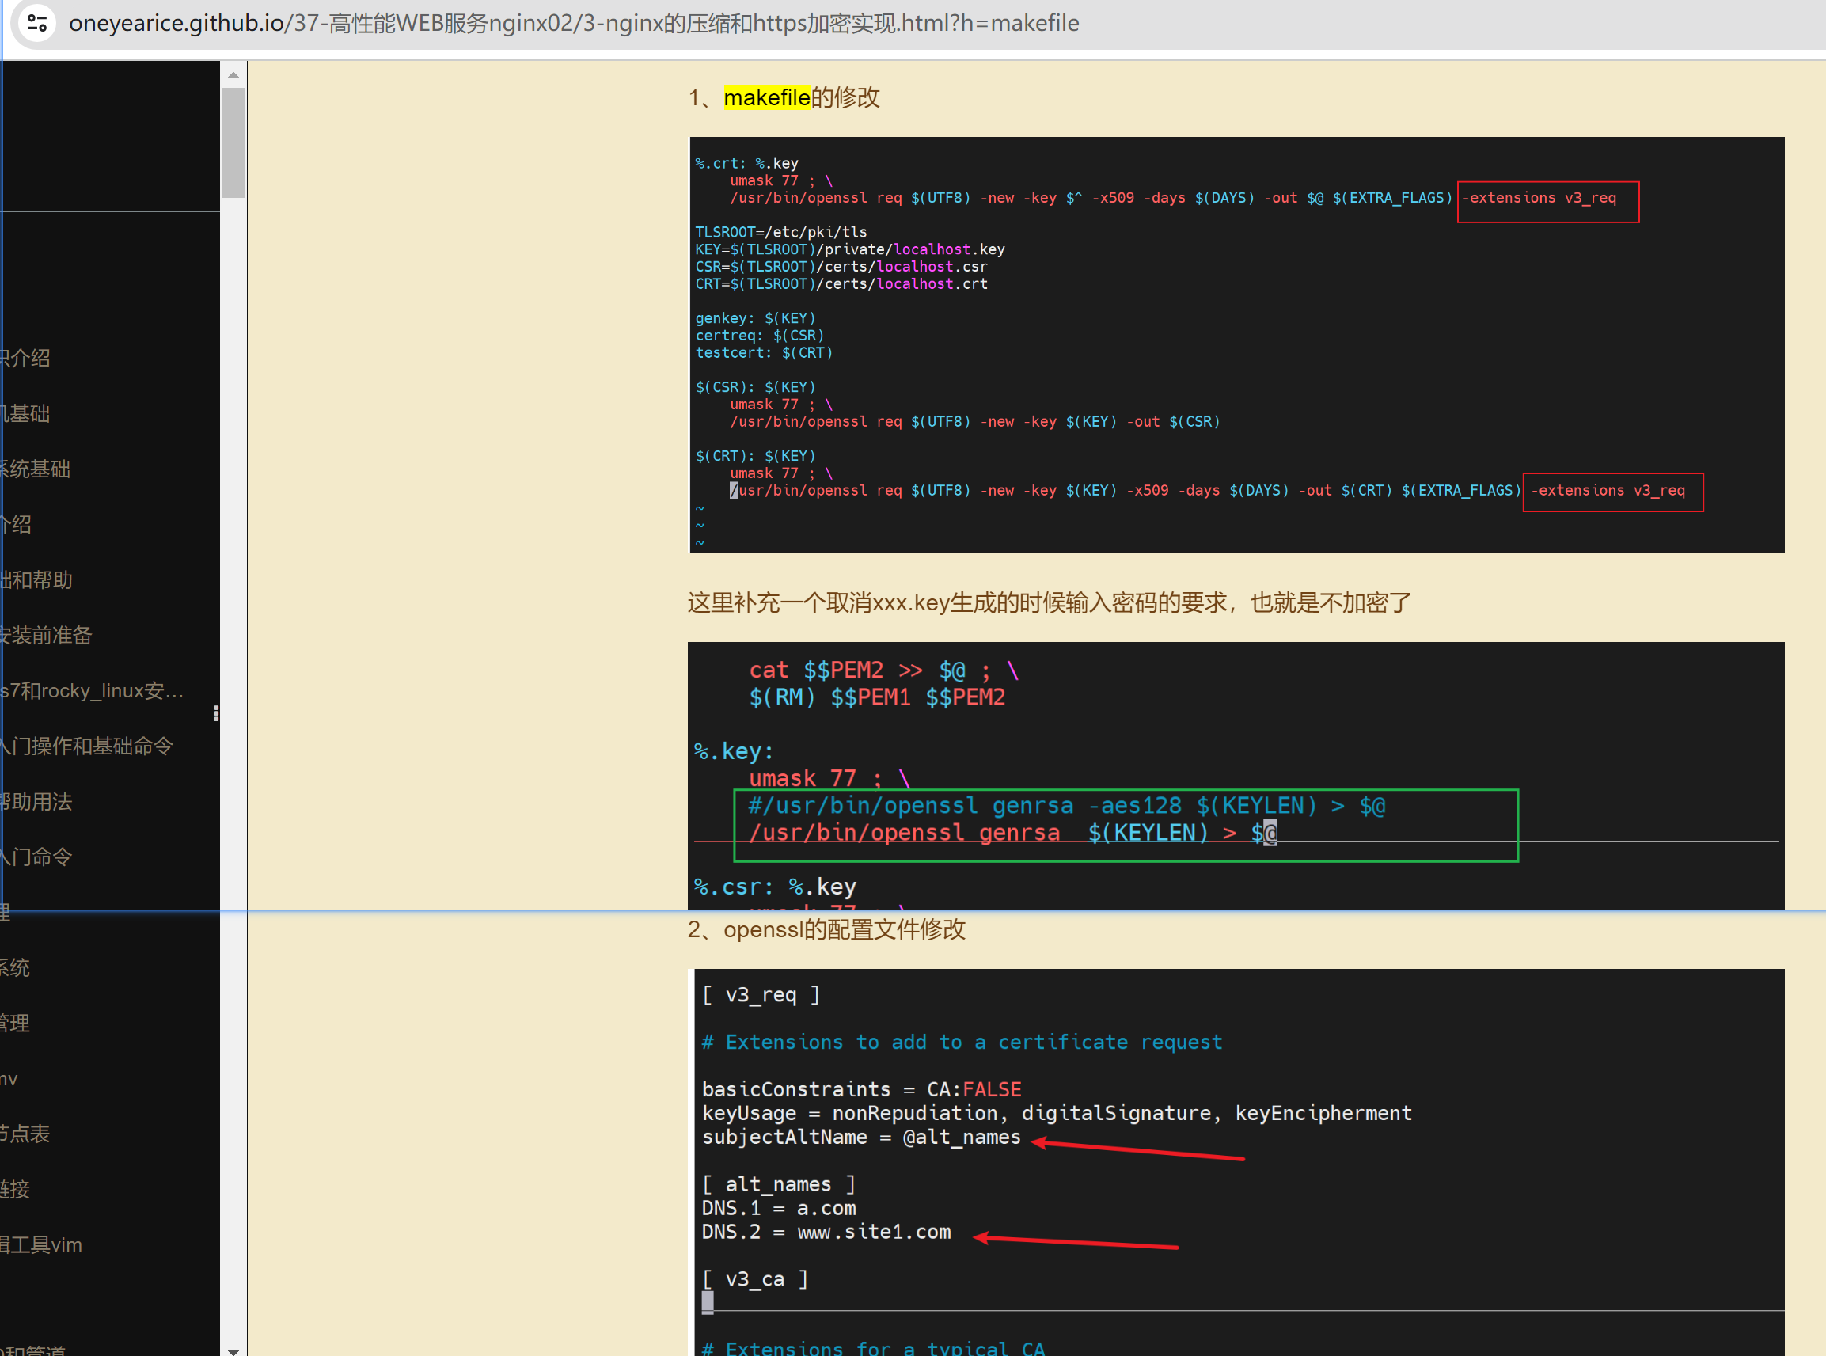The height and width of the screenshot is (1356, 1826).
Task: Click the sidebar scrollbar thumb
Action: tap(233, 142)
